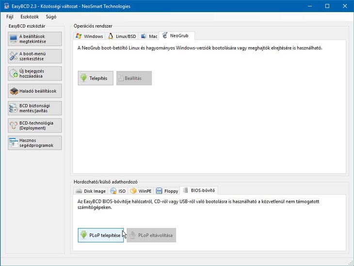Open 'A boot-menü szerkesztése' tool
The width and height of the screenshot is (354, 266).
point(35,56)
